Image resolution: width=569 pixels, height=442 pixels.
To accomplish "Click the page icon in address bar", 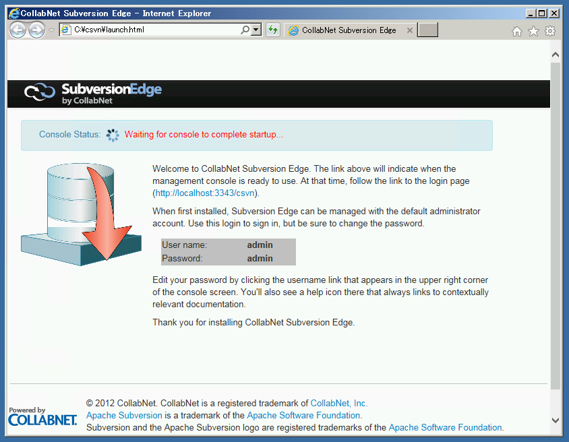I will tap(65, 30).
